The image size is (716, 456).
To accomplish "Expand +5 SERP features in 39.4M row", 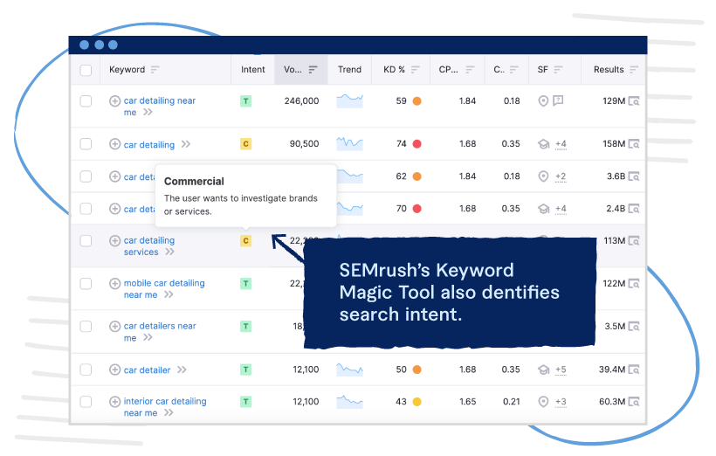I will click(561, 370).
